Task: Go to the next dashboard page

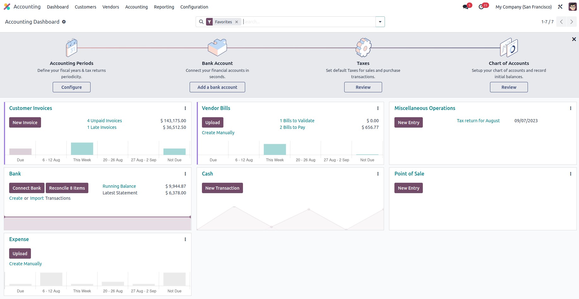Action: [571, 22]
